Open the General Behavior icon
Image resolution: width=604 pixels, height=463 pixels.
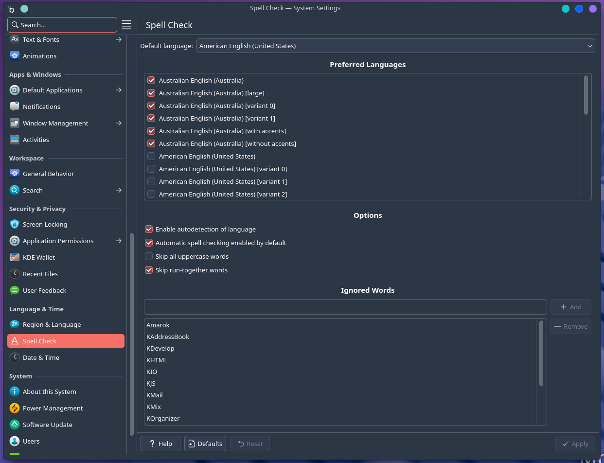(15, 174)
